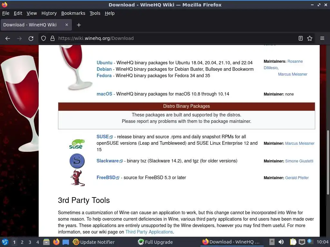Open the Bookmarks menu
330x247 pixels.
[73, 13]
